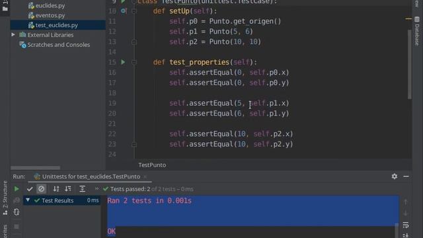423x238 pixels.
Task: Rerun the unittests with green play button
Action: tap(17, 189)
